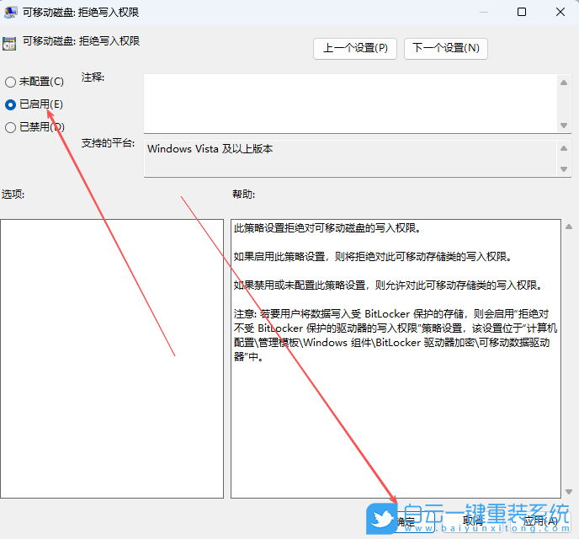The width and height of the screenshot is (579, 539).
Task: Close the policy dialog window
Action: tap(560, 12)
